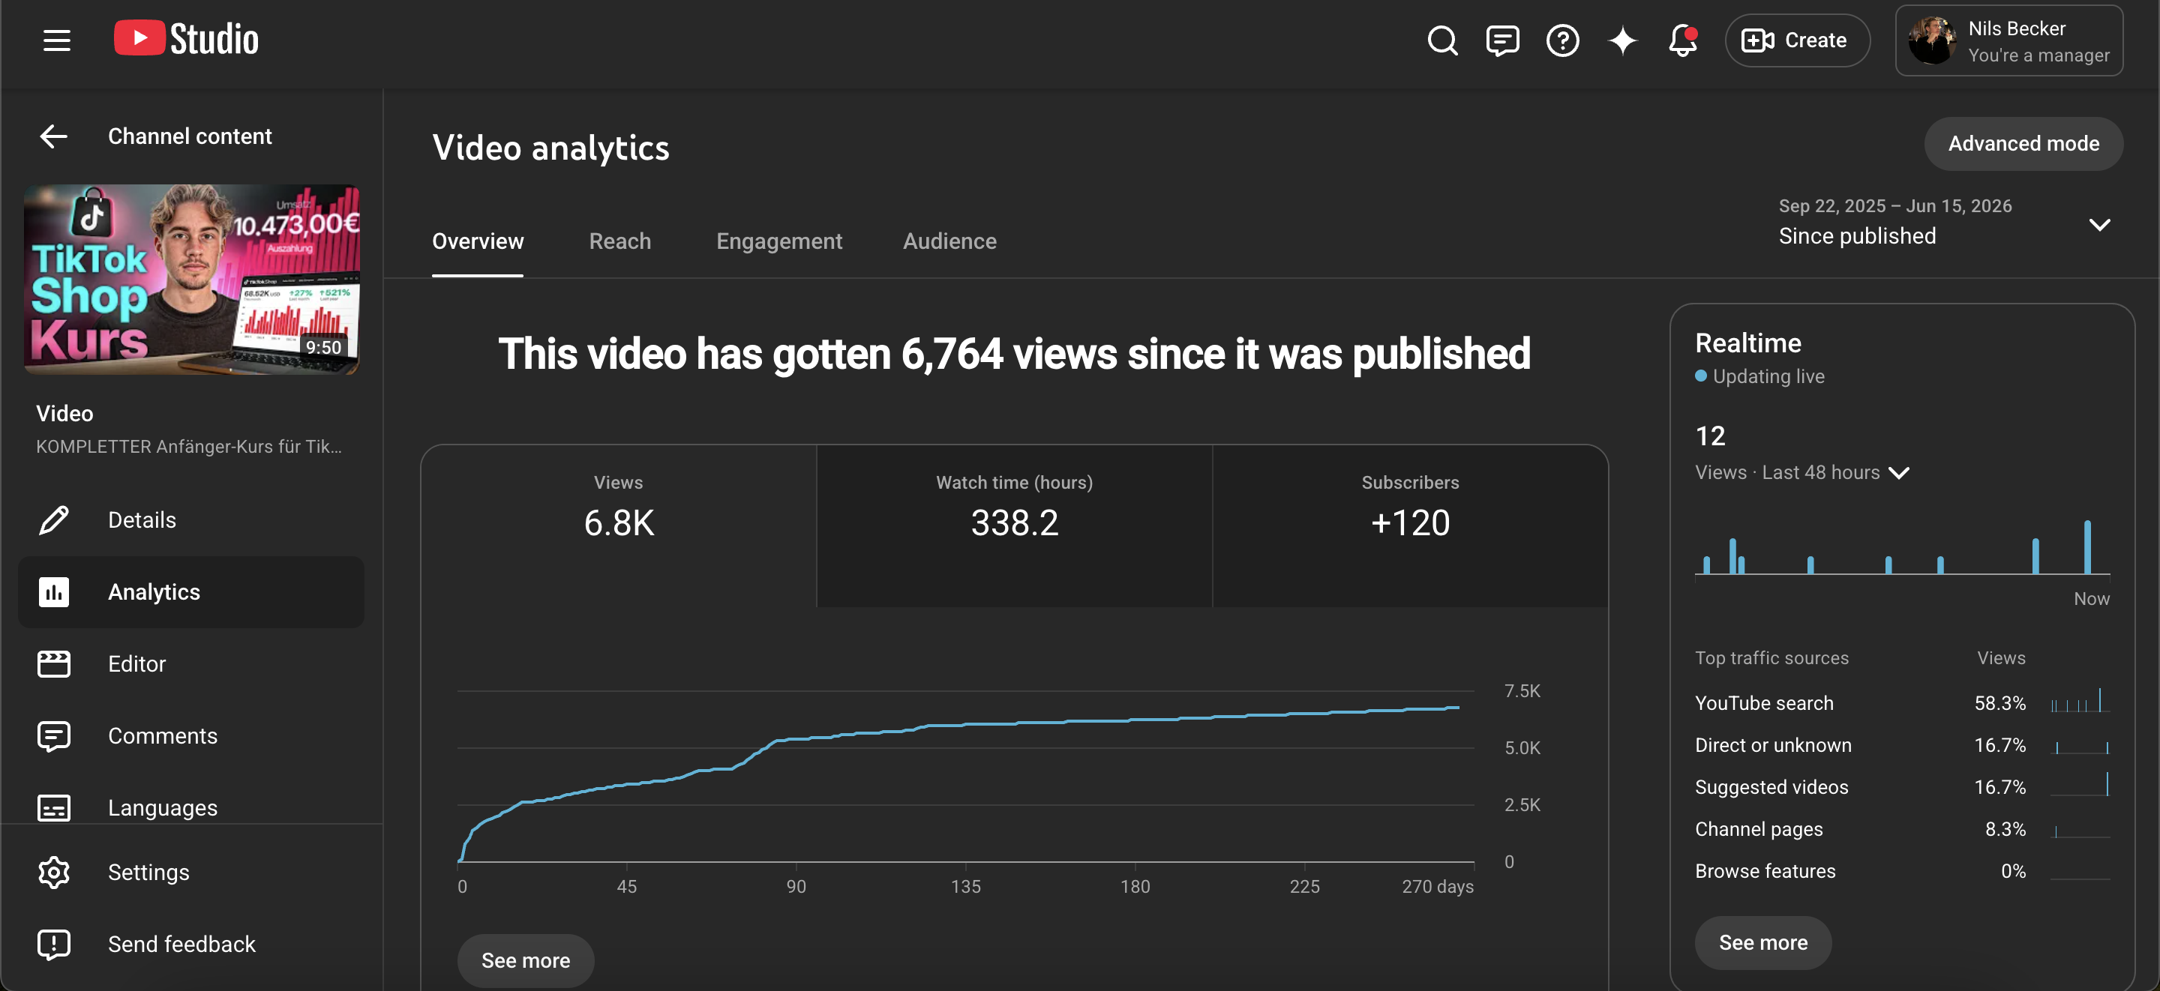Image resolution: width=2160 pixels, height=991 pixels.
Task: Click See more in Realtime card
Action: (1762, 942)
